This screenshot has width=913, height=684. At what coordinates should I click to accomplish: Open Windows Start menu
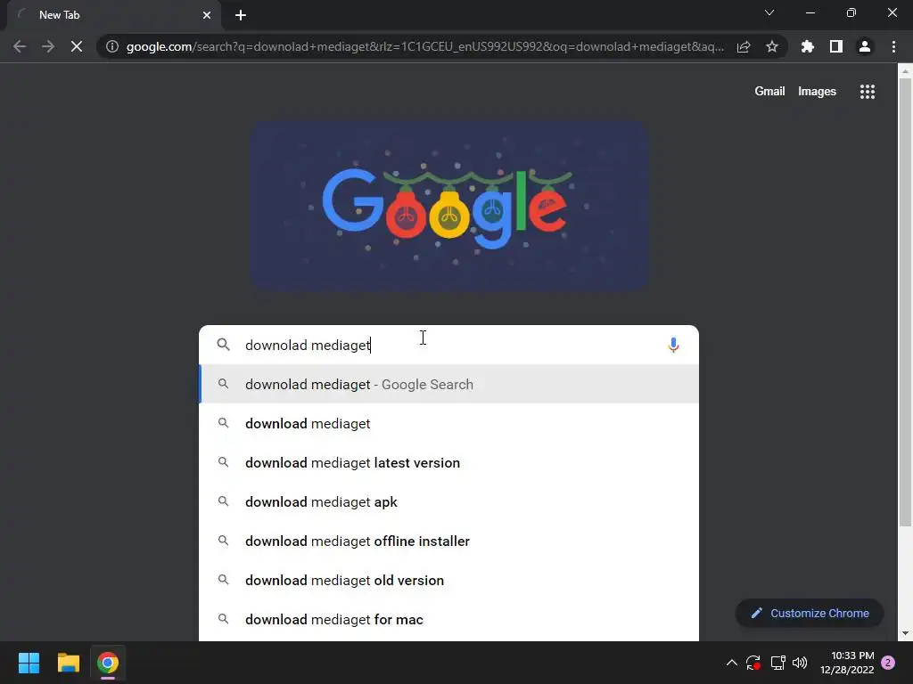point(29,663)
